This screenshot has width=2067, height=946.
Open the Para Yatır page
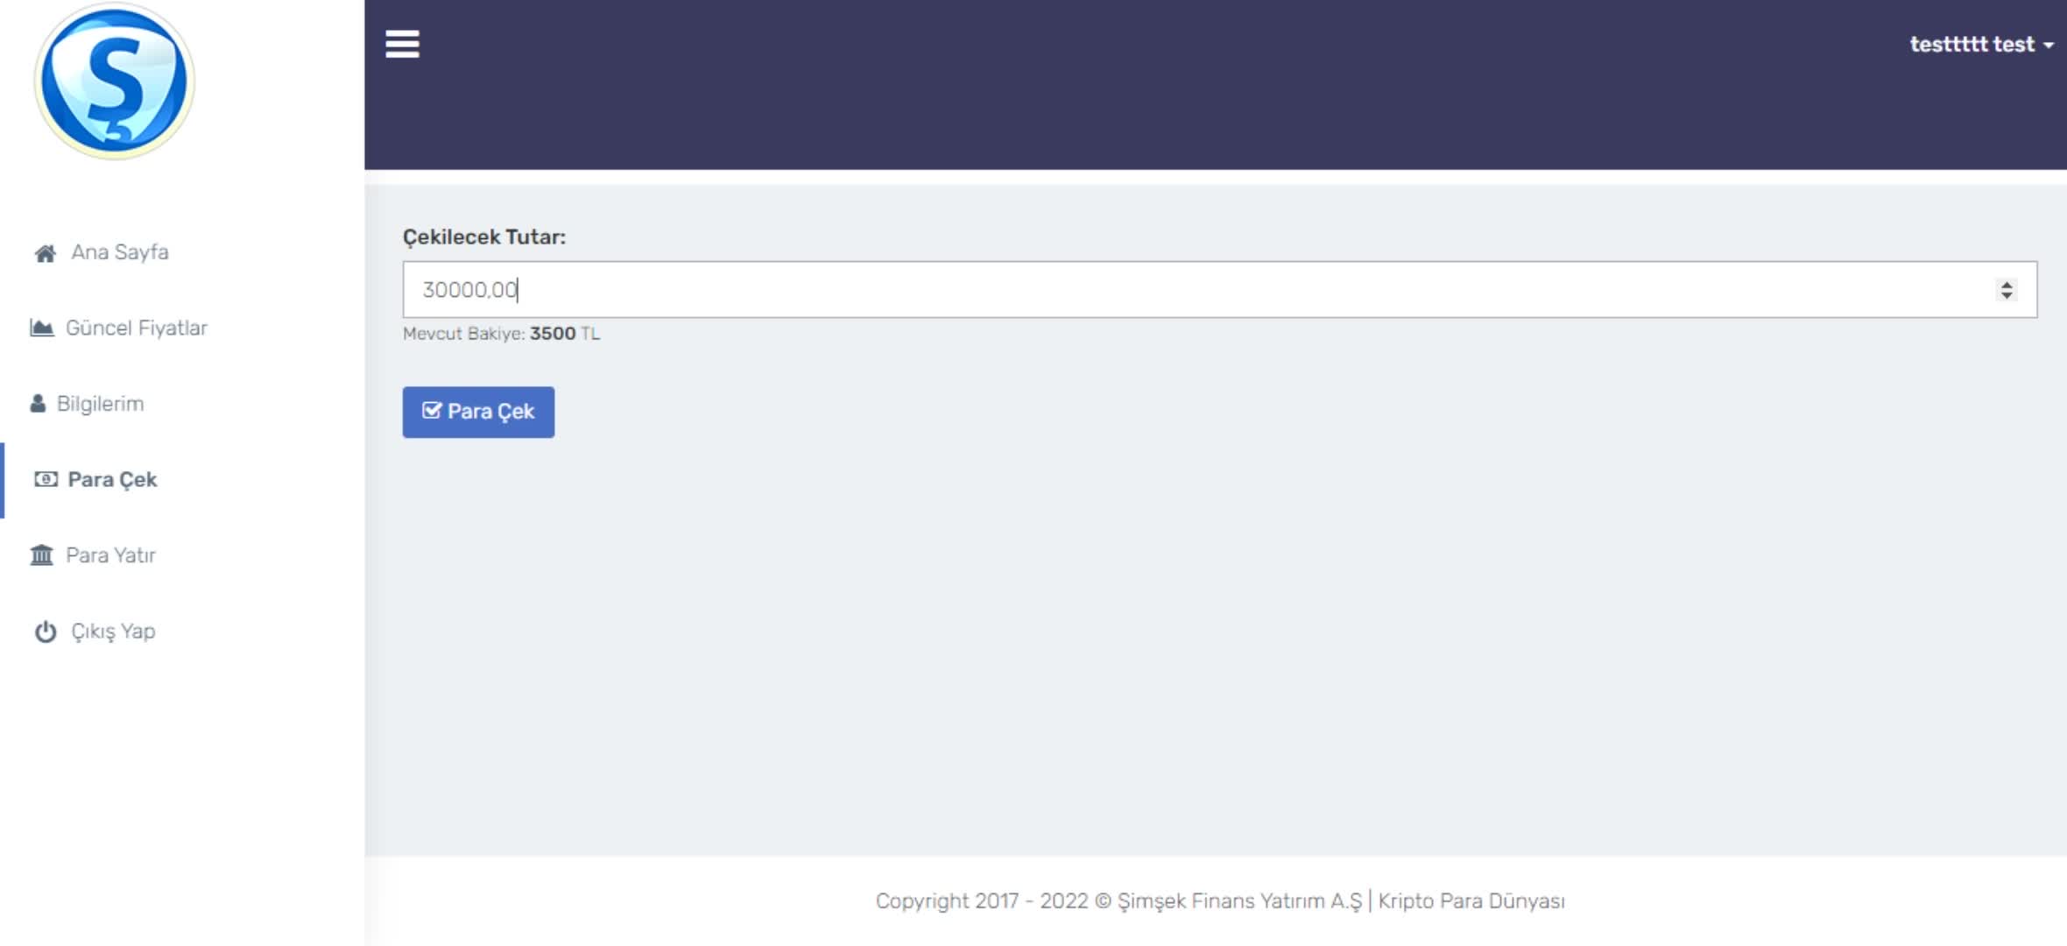pos(111,555)
